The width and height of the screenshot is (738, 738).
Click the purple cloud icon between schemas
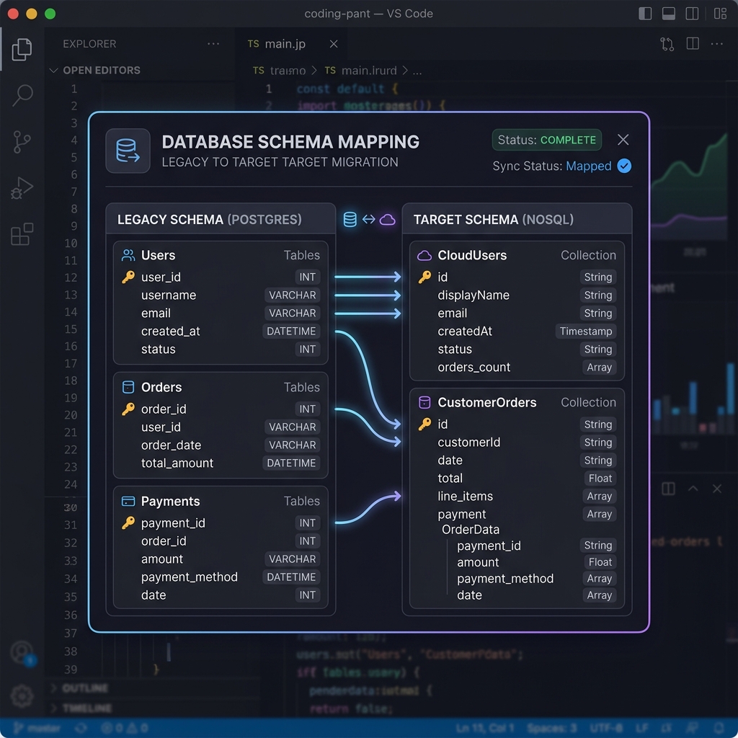387,219
